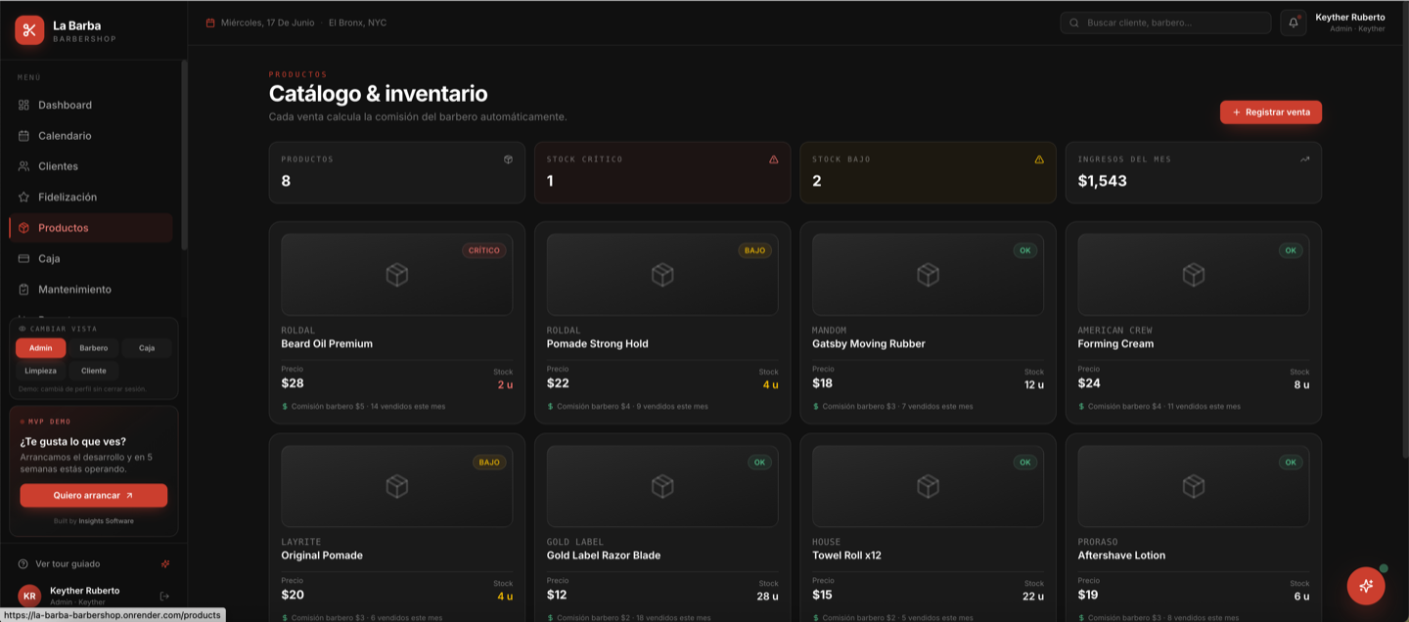
Task: Click the box icon in Productos stat card
Action: point(508,159)
